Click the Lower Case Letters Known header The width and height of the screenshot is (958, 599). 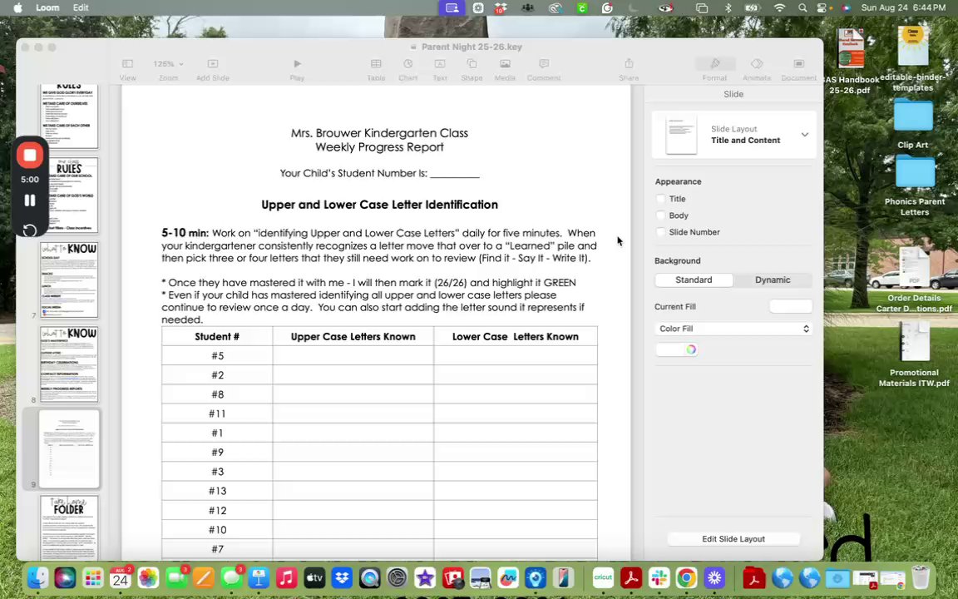(x=515, y=337)
